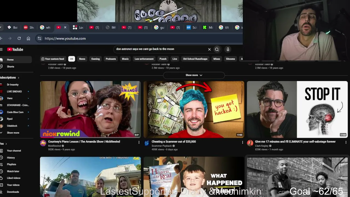
Task: Click the browser home button
Action: [x=28, y=39]
